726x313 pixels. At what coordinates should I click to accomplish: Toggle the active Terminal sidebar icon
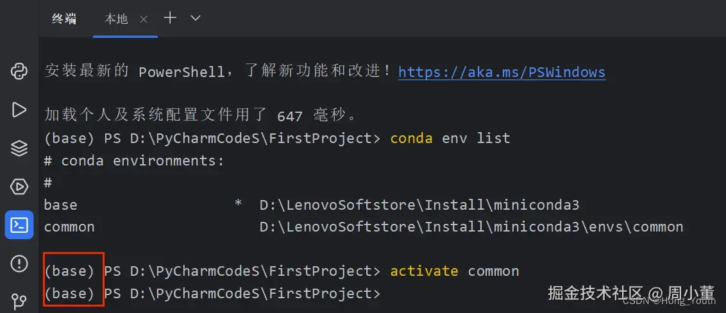click(19, 225)
